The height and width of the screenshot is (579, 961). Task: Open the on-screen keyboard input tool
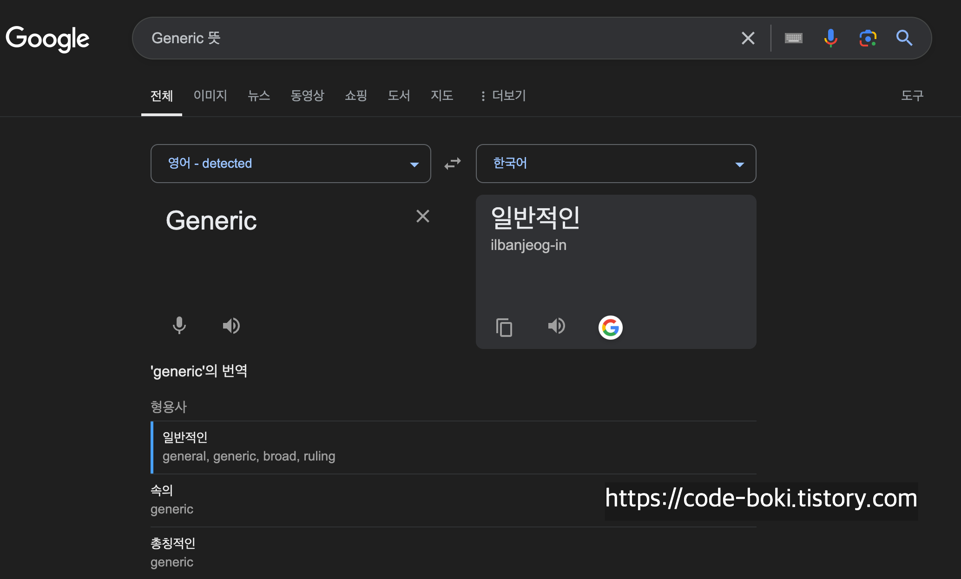(793, 38)
